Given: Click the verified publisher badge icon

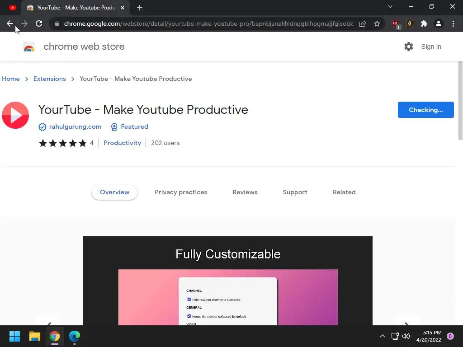Looking at the screenshot, I should [42, 127].
